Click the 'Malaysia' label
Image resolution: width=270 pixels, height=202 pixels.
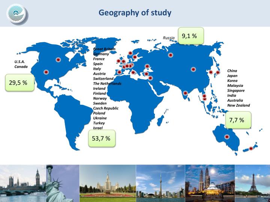(235, 86)
